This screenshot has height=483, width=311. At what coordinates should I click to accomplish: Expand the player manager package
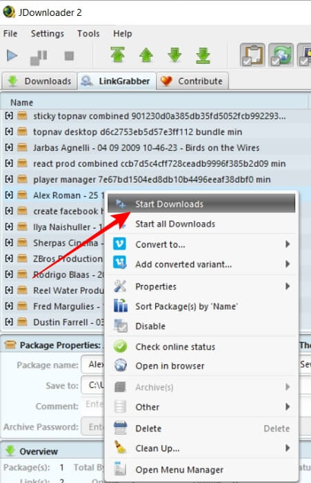pos(9,179)
